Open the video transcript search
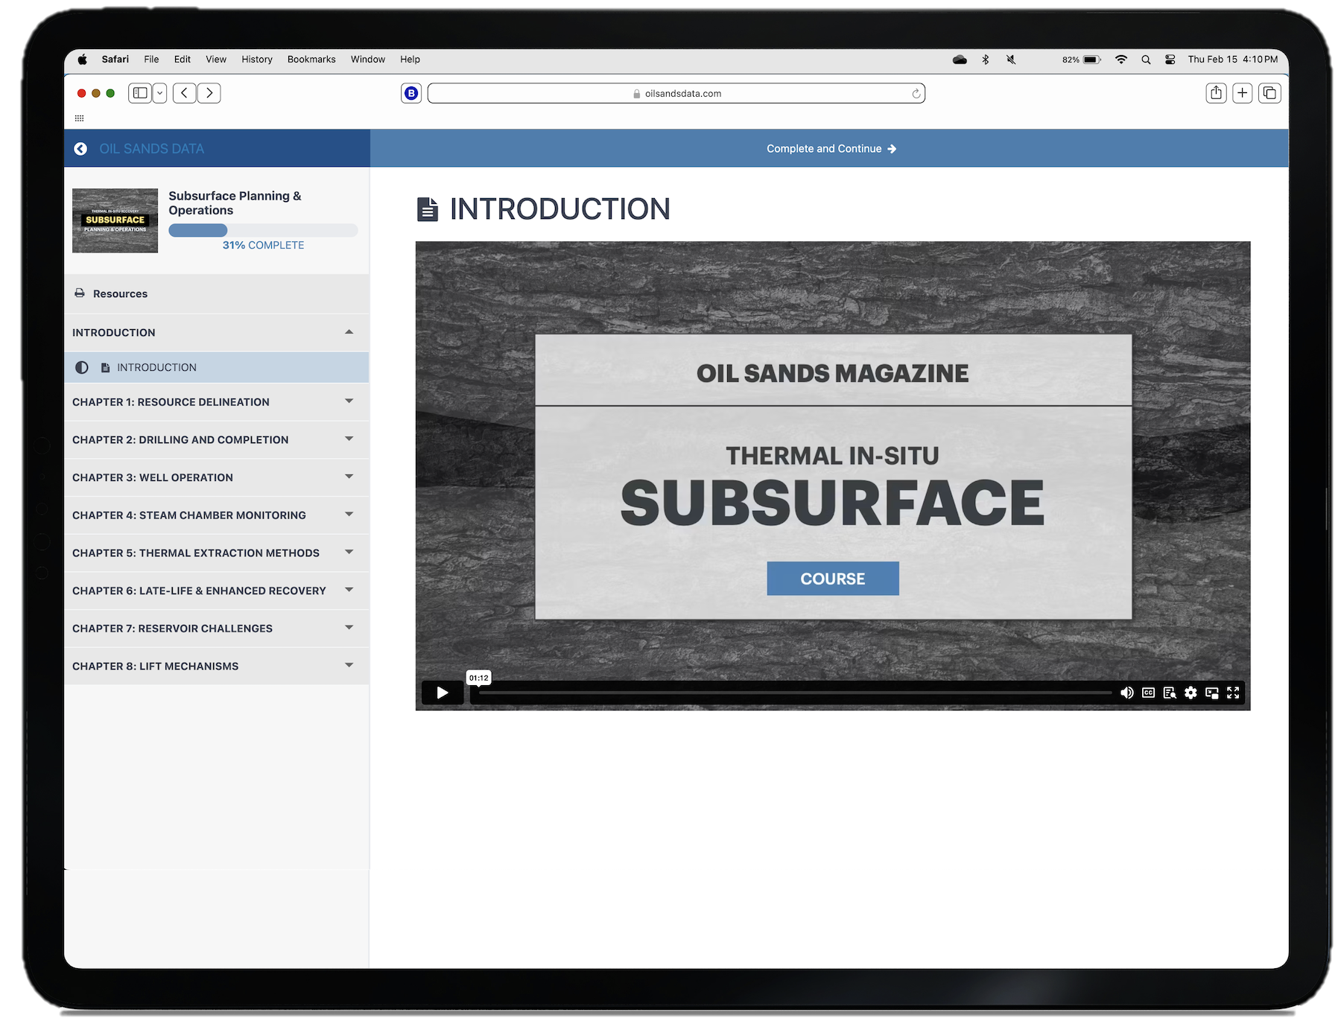Viewport: 1341px width, 1024px height. [1170, 693]
